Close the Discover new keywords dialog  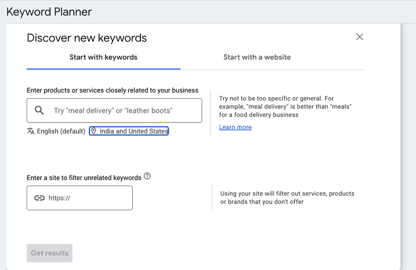(359, 37)
